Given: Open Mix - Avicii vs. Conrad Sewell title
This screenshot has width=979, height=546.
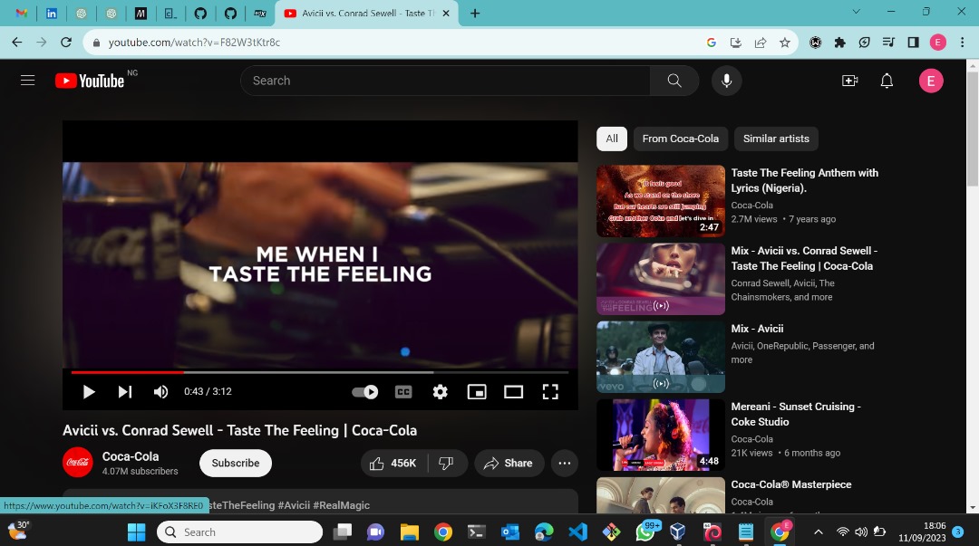Looking at the screenshot, I should (x=804, y=258).
